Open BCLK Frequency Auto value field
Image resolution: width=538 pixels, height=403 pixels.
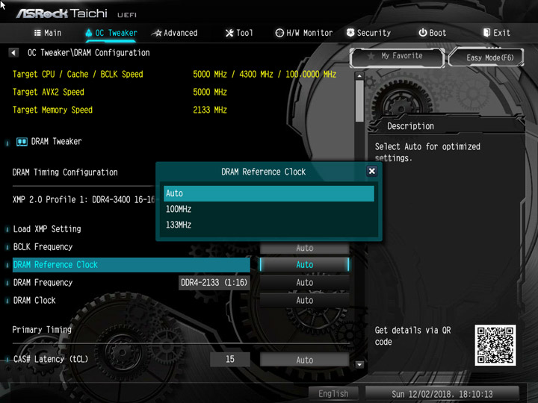pos(304,248)
